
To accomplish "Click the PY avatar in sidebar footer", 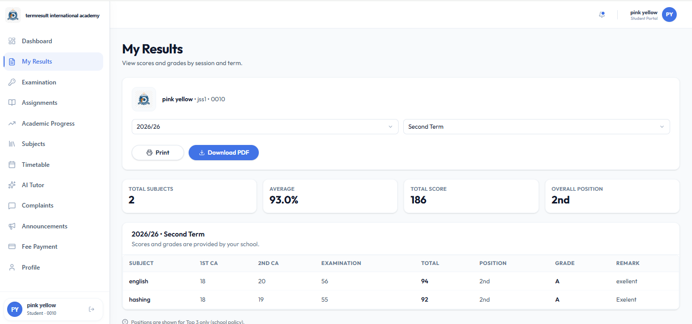I will (15, 309).
